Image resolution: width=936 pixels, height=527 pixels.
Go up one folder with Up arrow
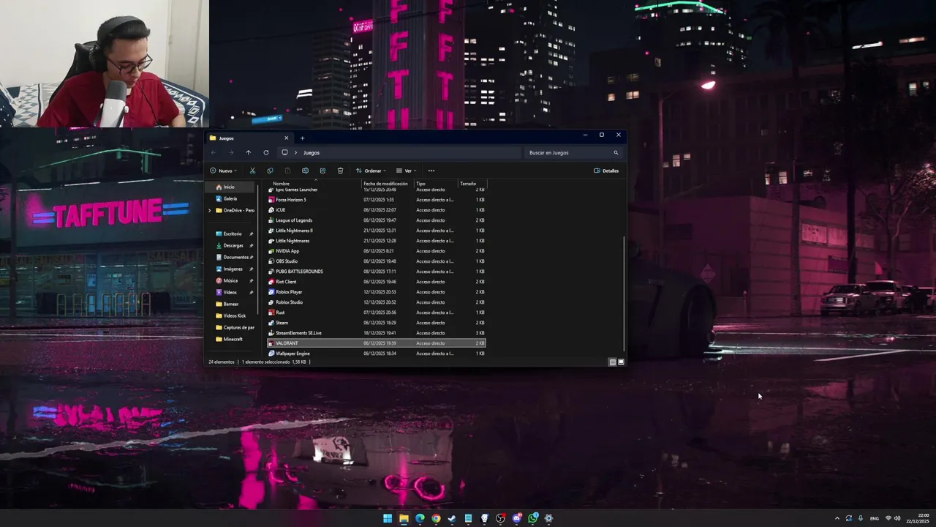tap(248, 152)
